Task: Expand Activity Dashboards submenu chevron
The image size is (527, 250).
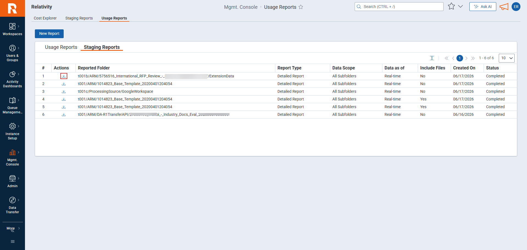Action: (x=18, y=74)
